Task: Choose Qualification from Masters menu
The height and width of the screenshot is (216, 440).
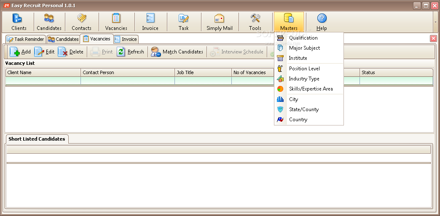Action: [x=309, y=38]
